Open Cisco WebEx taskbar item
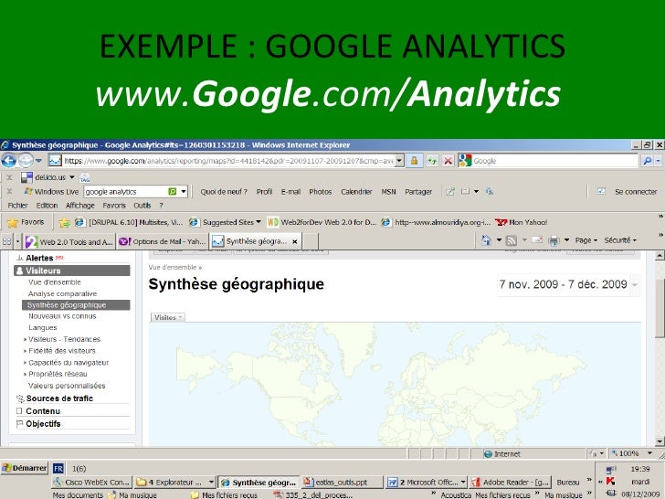665x499 pixels. 91,483
